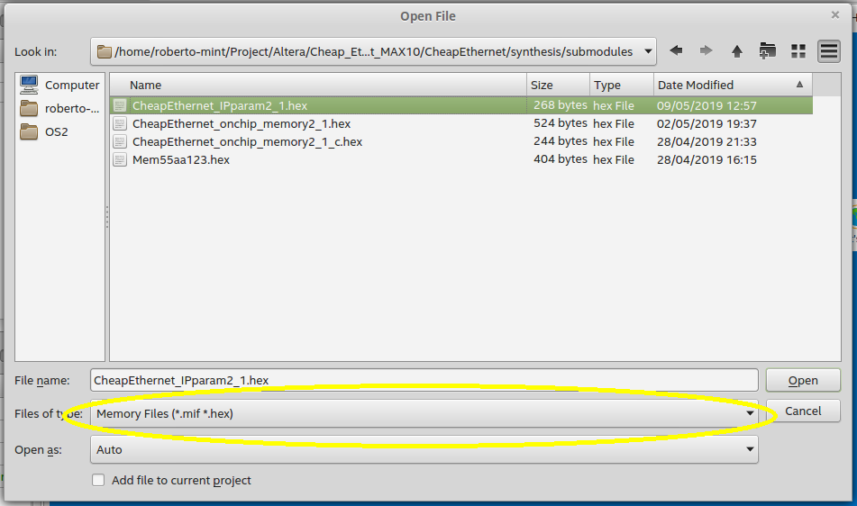Close the Open File dialog
Screen dimensions: 857x506
tap(834, 15)
